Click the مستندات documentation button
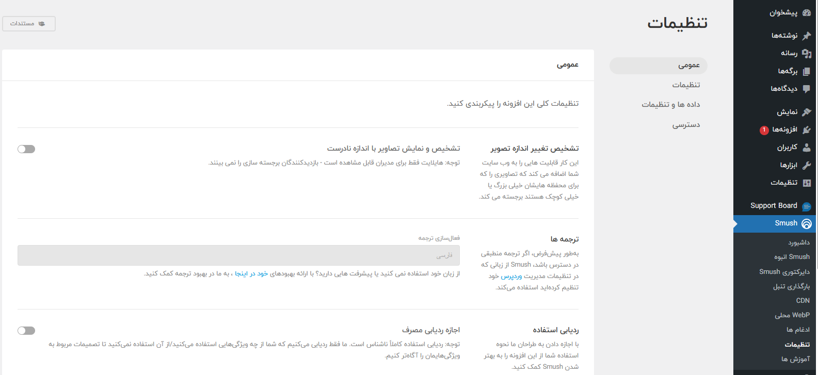818x375 pixels. pos(29,23)
